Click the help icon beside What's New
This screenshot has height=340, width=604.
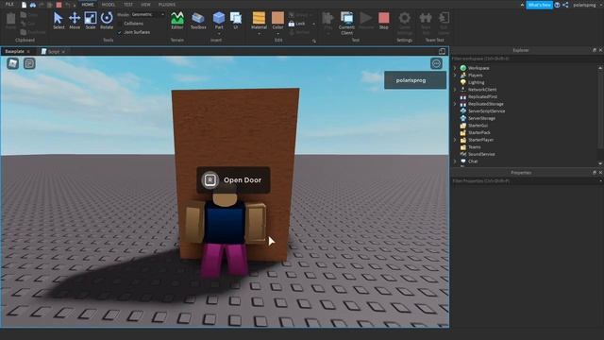click(x=558, y=5)
